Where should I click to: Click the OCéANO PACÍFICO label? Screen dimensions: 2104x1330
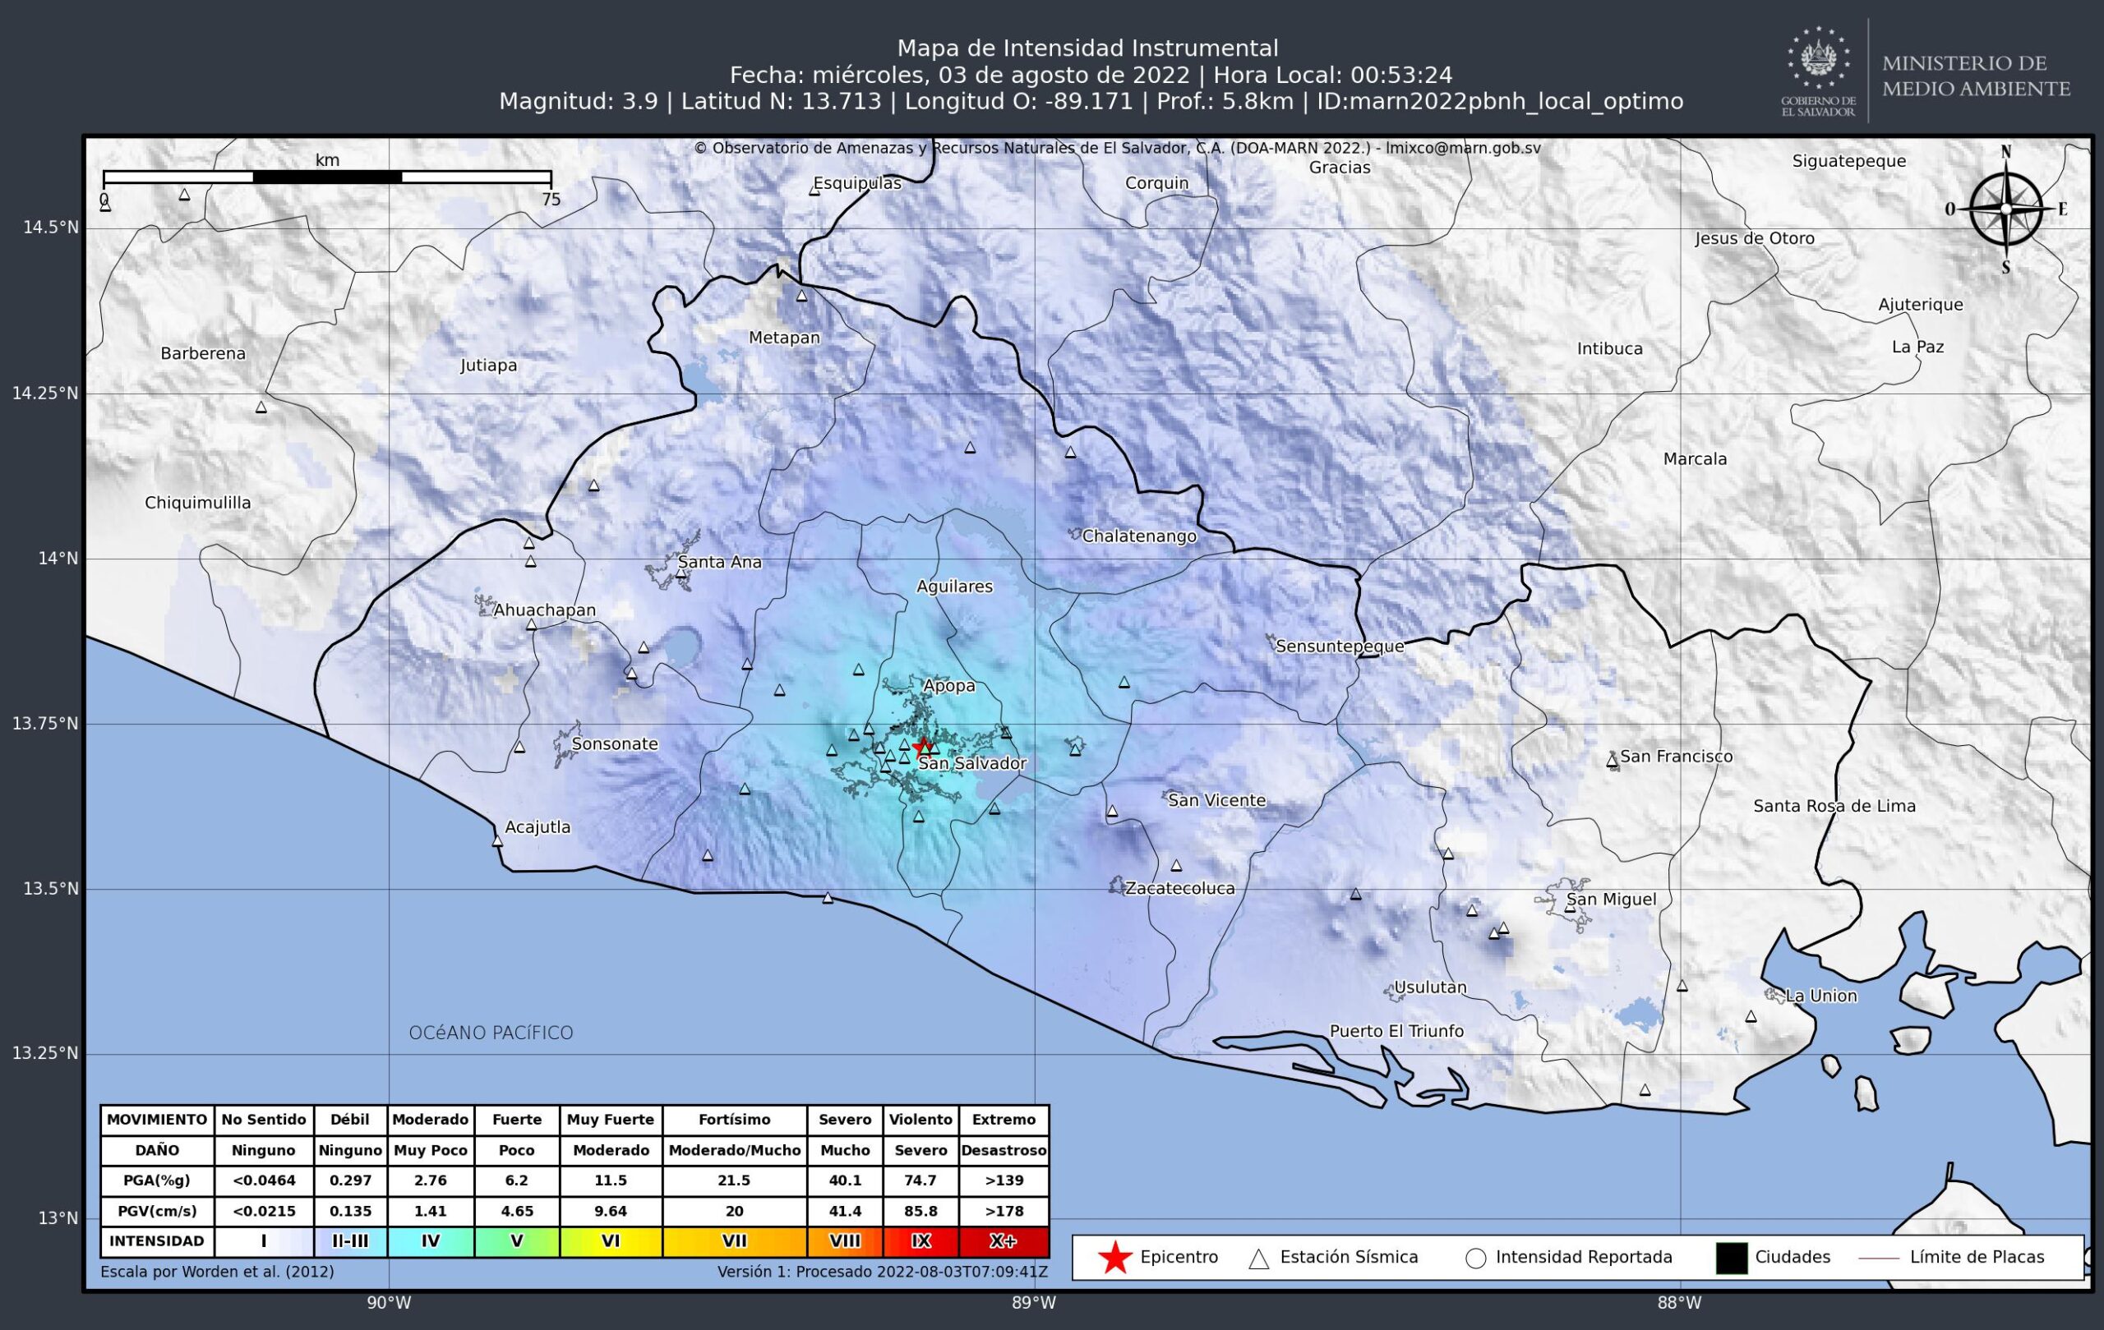click(491, 1033)
